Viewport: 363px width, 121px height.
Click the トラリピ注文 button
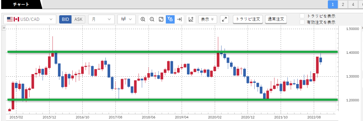(248, 19)
